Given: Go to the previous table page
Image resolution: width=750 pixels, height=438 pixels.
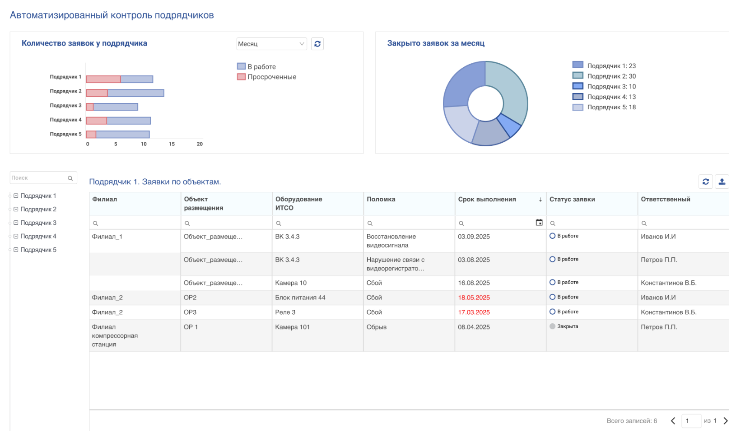Looking at the screenshot, I should [x=673, y=421].
